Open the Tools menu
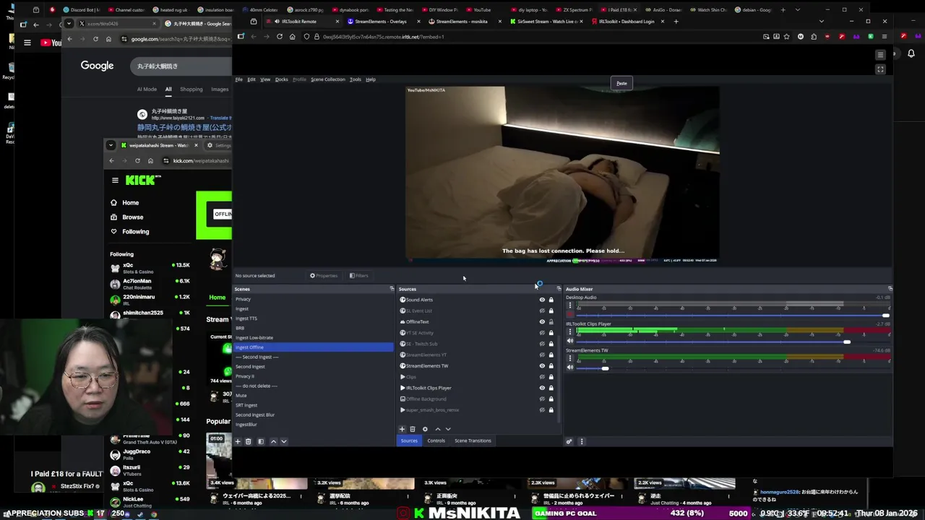925x520 pixels. pyautogui.click(x=355, y=79)
